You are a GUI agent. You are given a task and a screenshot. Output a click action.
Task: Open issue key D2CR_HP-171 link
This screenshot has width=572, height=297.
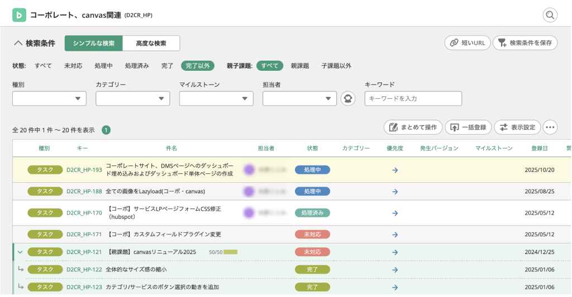[84, 234]
